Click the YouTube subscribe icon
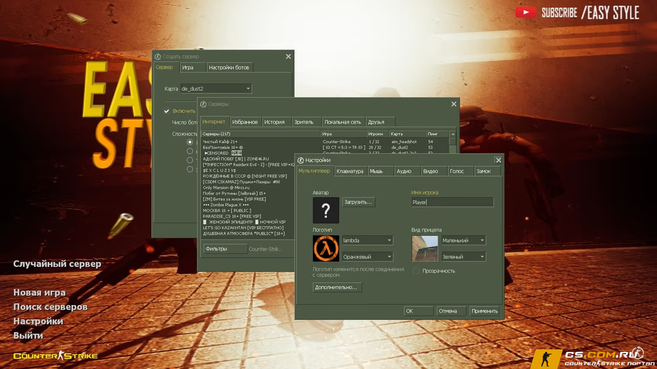 point(526,13)
